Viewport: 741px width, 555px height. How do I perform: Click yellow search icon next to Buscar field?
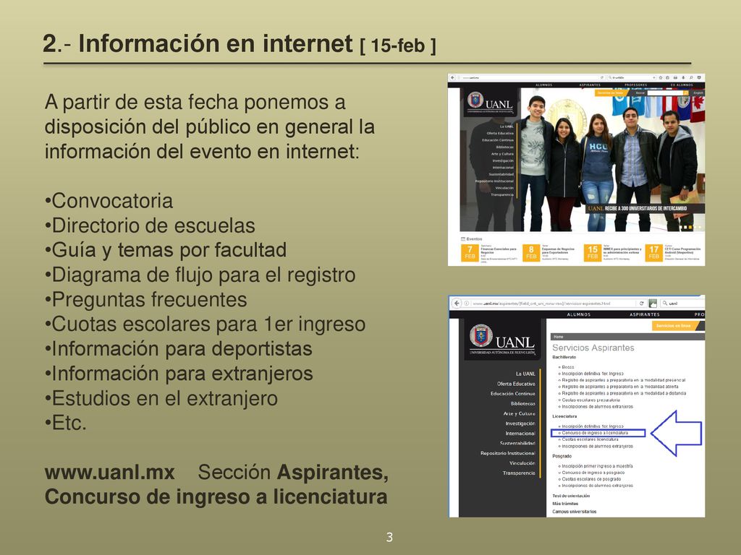(x=686, y=93)
